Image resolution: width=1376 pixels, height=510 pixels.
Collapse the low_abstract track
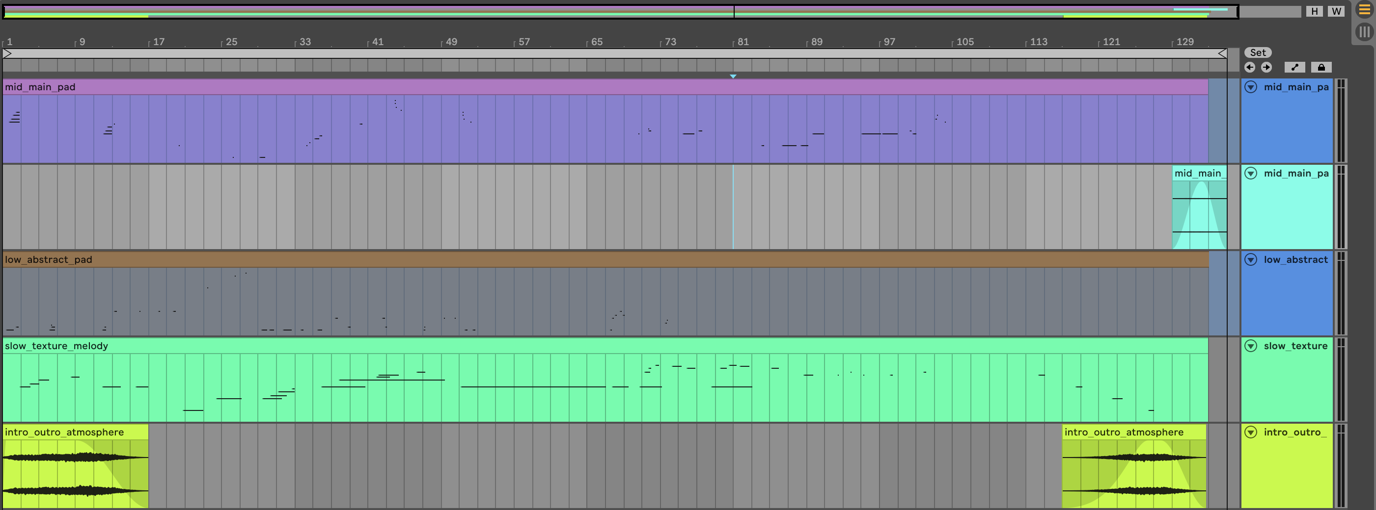point(1251,260)
